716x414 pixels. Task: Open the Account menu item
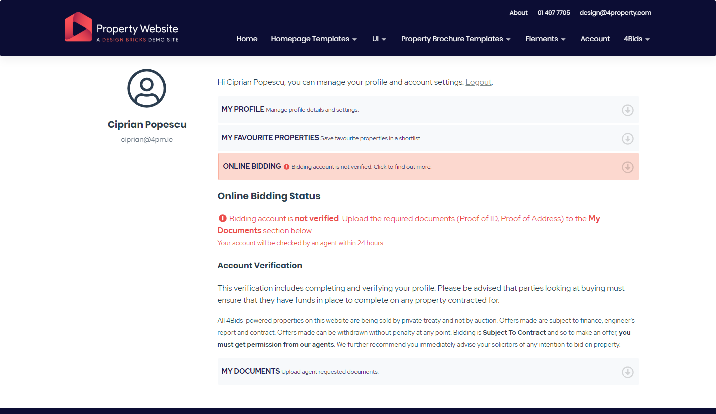[595, 39]
